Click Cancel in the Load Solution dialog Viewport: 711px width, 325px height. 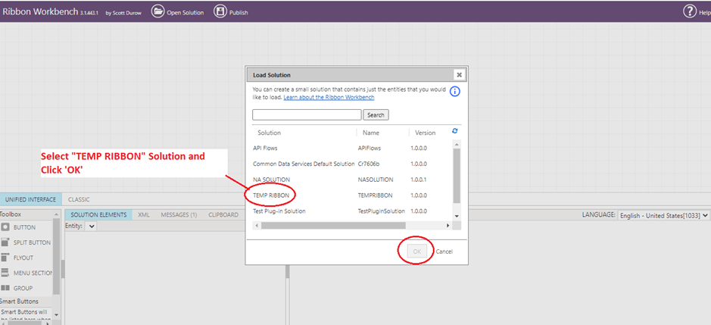tap(444, 252)
